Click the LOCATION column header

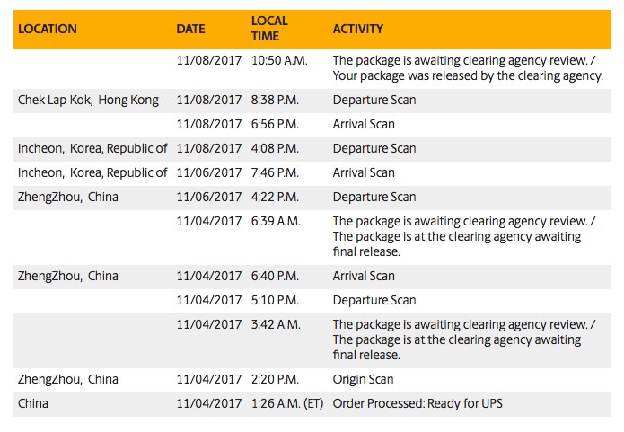coord(48,29)
